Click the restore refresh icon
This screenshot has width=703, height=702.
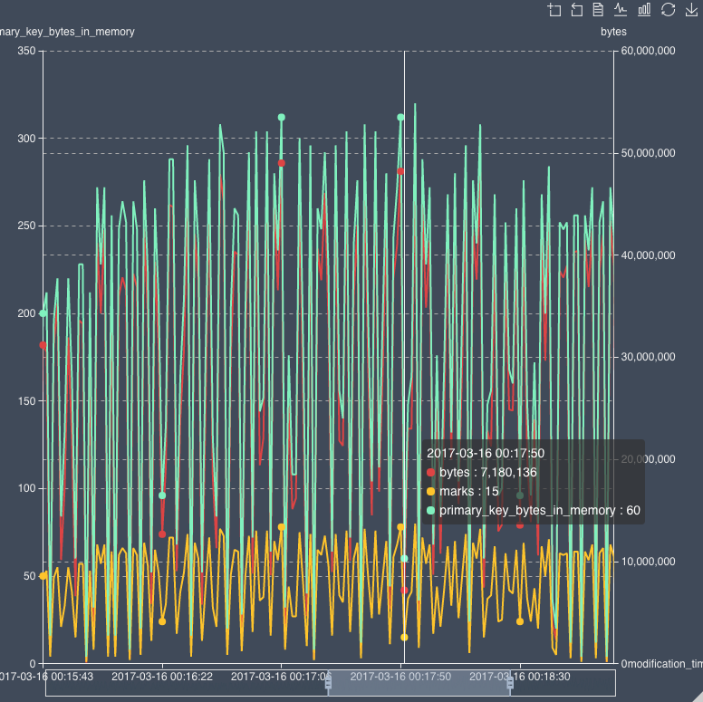[669, 10]
